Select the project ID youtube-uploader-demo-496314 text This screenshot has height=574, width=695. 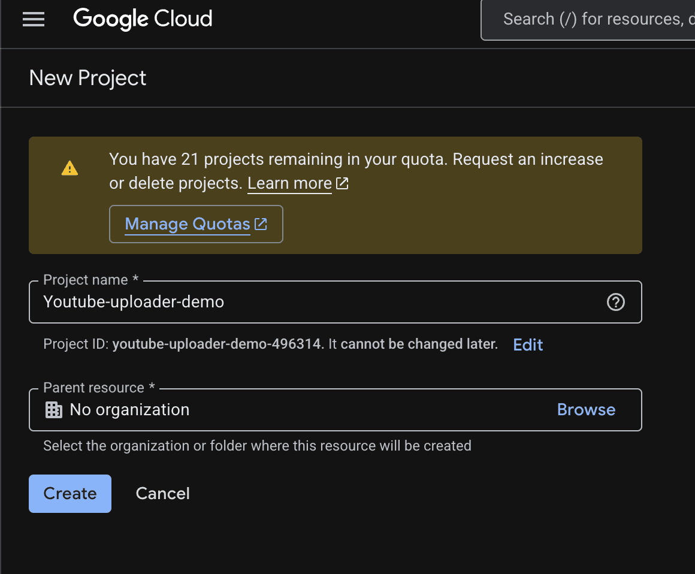click(x=216, y=344)
